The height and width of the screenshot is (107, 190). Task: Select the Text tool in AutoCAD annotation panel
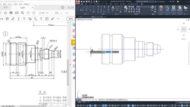[x=113, y=8]
